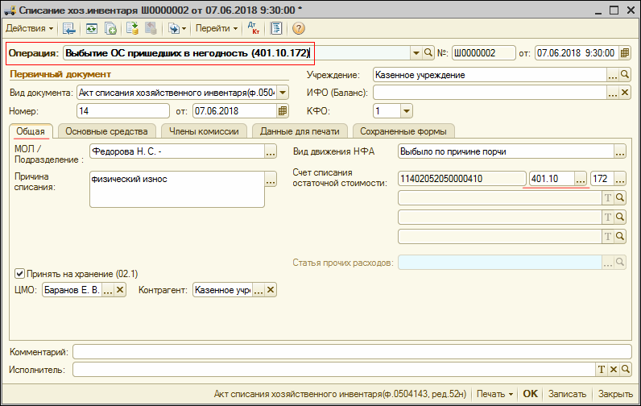Click the Вид движения НФА field
The image size is (641, 406).
[506, 151]
